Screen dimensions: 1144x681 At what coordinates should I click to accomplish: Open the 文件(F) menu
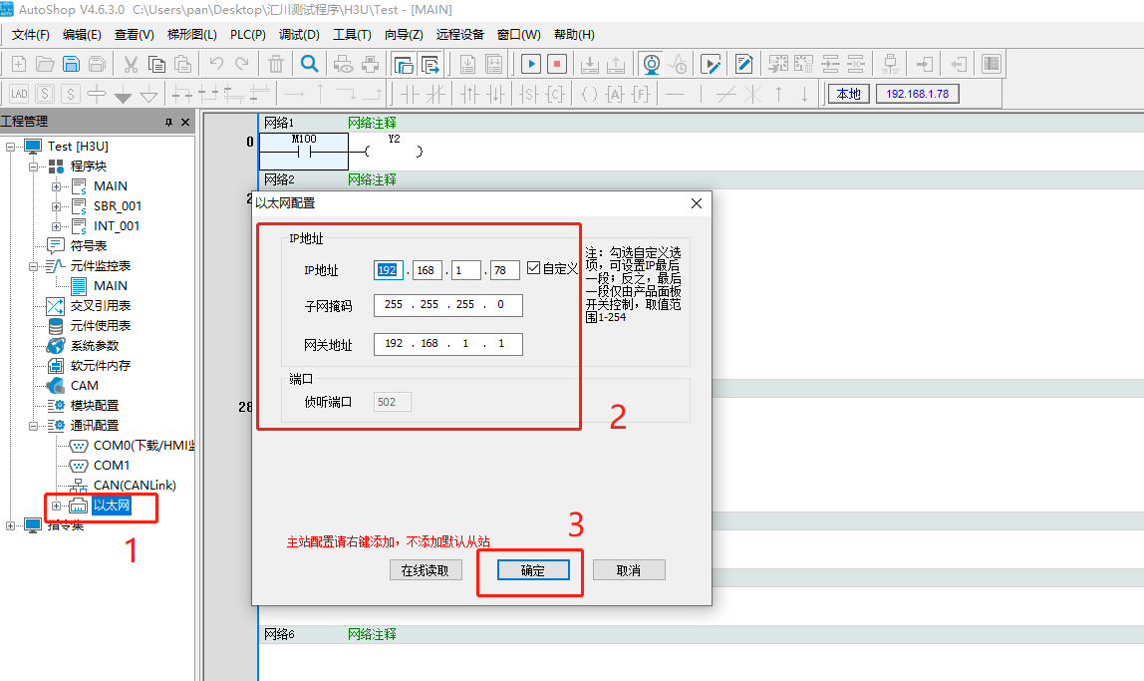31,34
